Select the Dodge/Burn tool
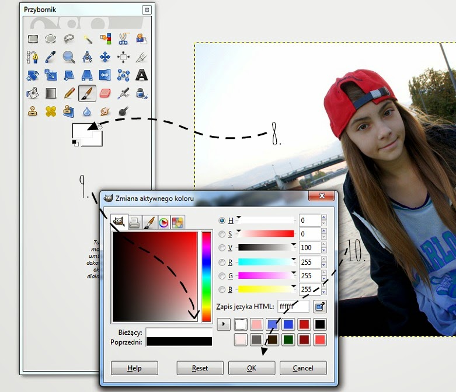456x392 pixels. [123, 111]
